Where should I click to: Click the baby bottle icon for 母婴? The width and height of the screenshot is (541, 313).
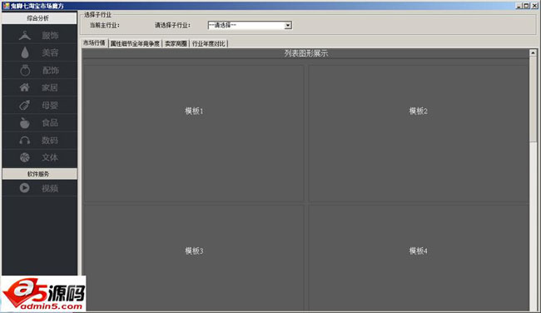coord(24,105)
